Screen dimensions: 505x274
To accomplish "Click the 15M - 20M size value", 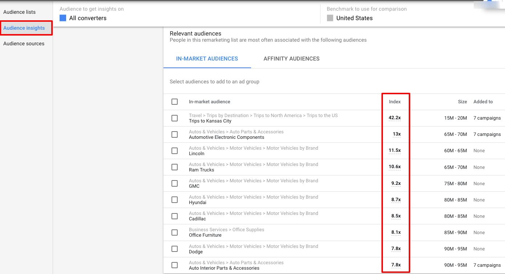I will coord(456,118).
